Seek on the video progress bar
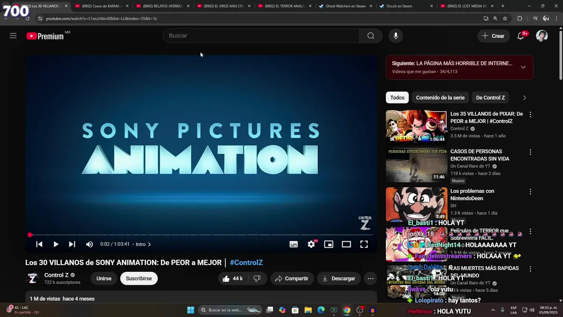This screenshot has width=563, height=317. click(201, 235)
